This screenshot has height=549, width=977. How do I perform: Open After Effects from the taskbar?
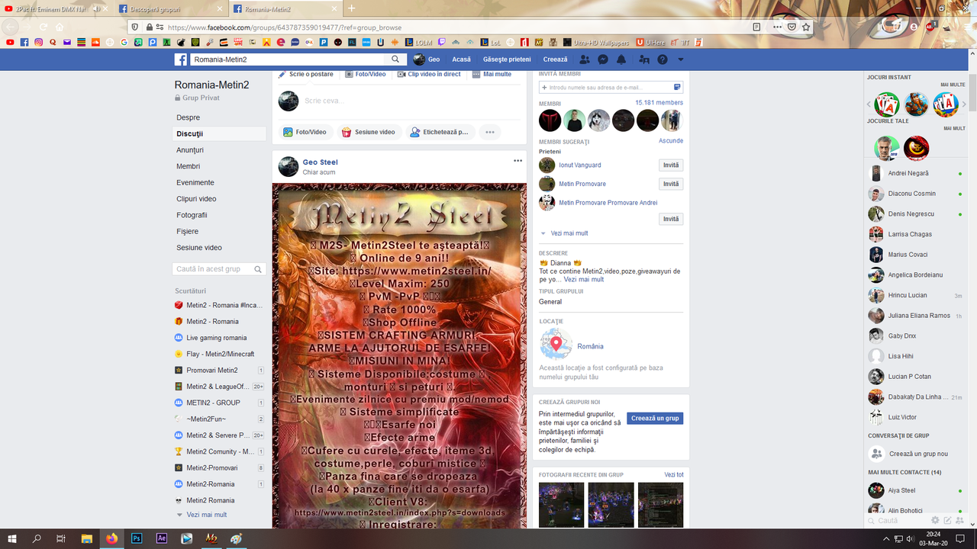[x=162, y=538]
